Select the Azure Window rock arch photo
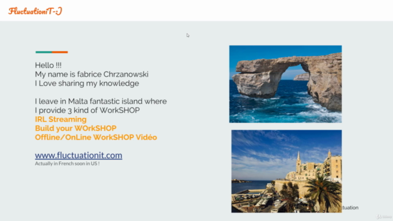 [x=285, y=84]
